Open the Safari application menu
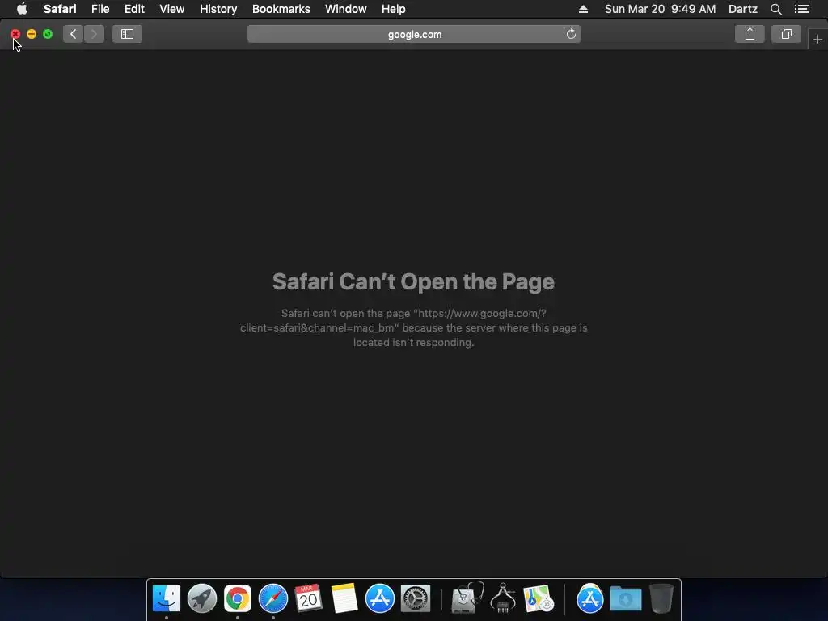828x621 pixels. [60, 9]
